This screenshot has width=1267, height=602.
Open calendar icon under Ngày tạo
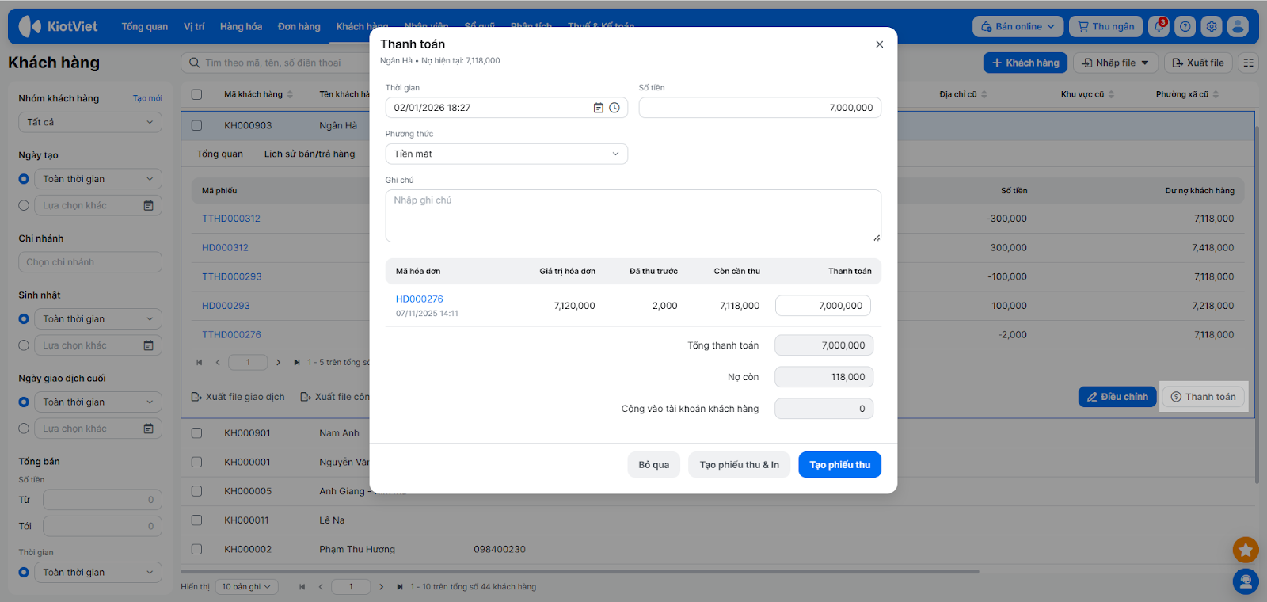point(148,205)
